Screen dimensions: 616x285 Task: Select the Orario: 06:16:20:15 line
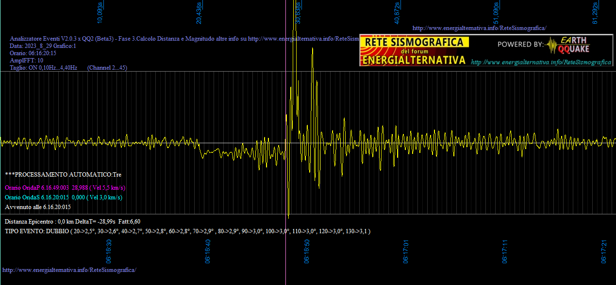click(33, 53)
